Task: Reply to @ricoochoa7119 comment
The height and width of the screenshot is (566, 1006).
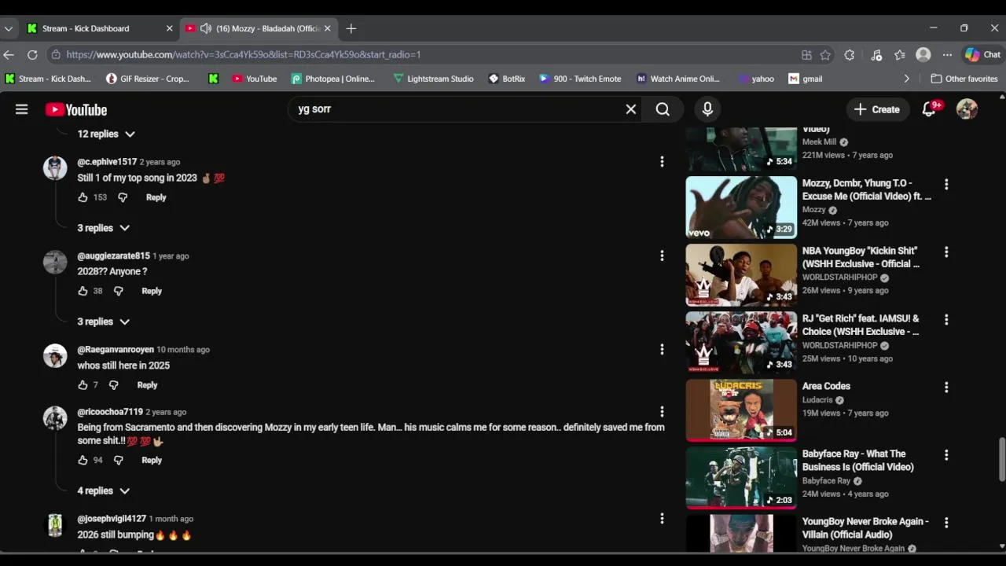Action: [152, 460]
